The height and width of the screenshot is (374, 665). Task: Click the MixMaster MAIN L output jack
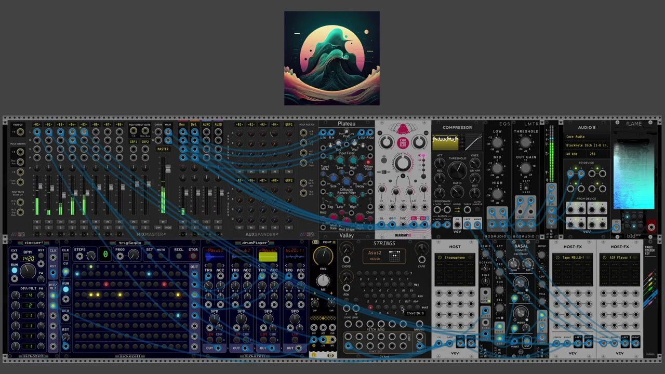[x=168, y=131]
